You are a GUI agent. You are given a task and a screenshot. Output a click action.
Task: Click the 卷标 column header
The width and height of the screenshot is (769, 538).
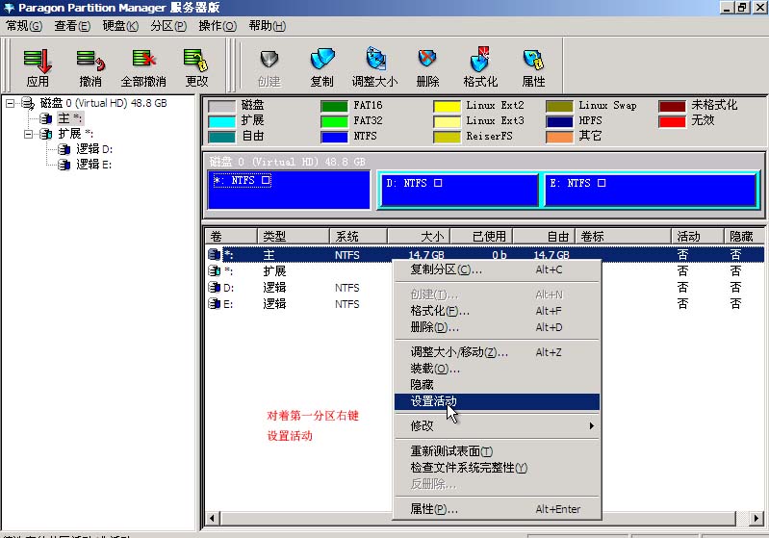[623, 237]
